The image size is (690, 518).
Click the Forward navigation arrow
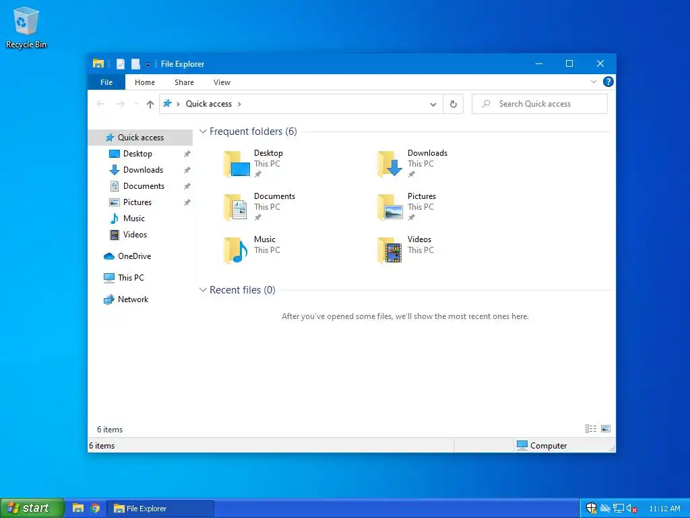click(x=120, y=104)
